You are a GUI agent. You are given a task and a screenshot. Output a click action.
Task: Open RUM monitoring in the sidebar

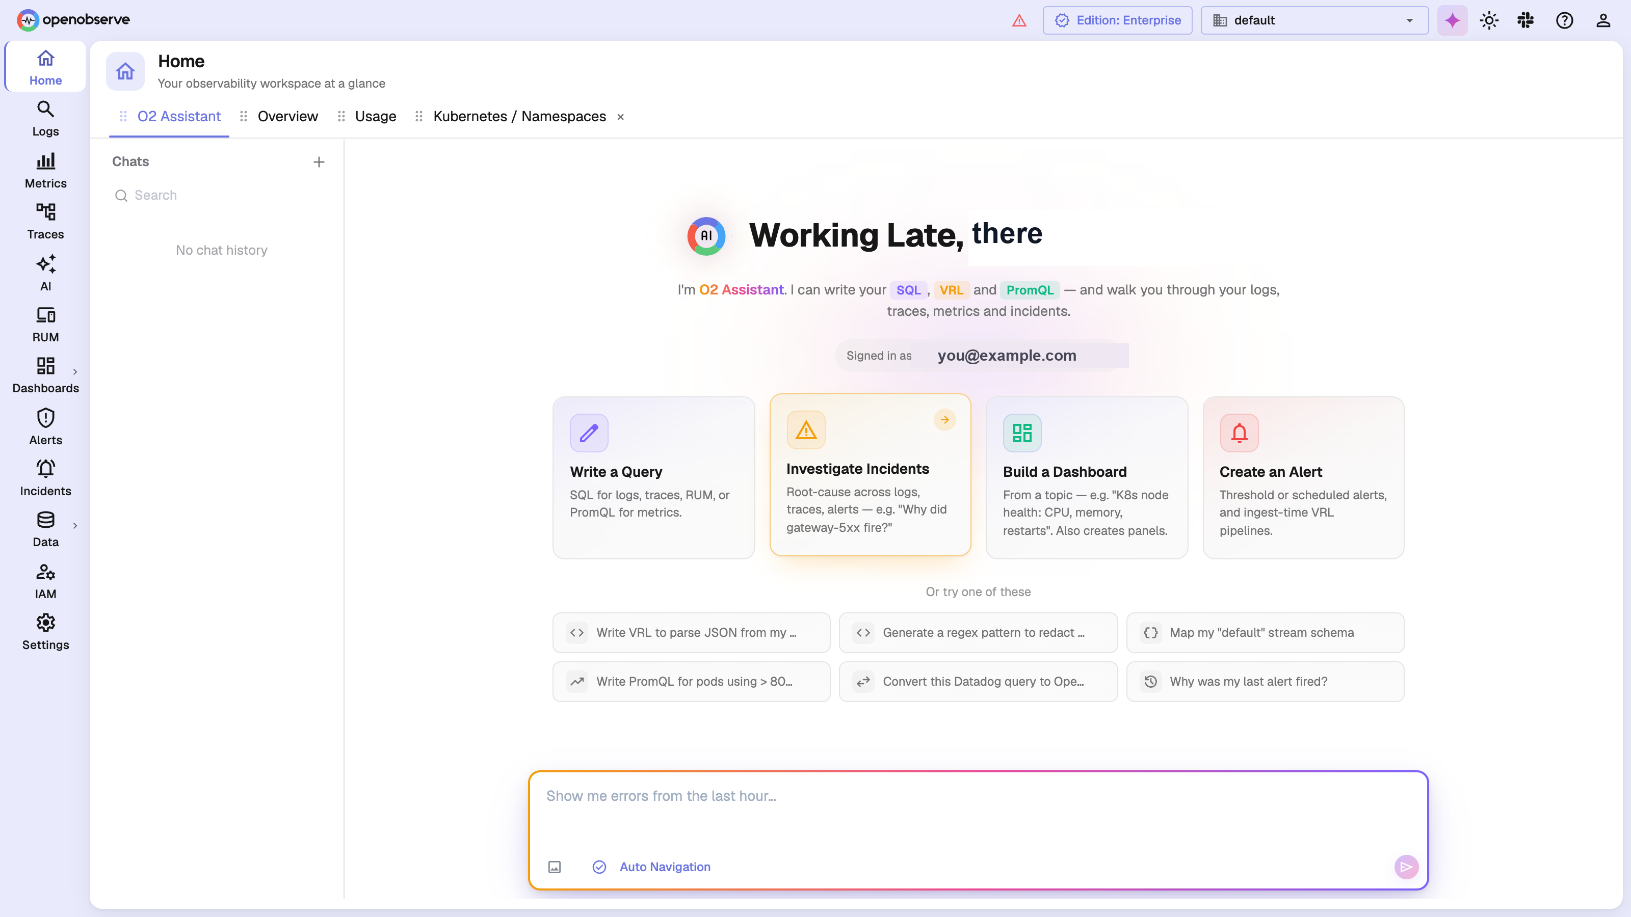(45, 324)
